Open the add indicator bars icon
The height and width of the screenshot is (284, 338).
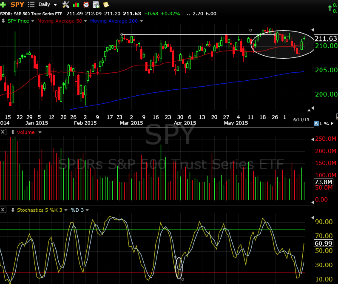pyautogui.click(x=76, y=5)
